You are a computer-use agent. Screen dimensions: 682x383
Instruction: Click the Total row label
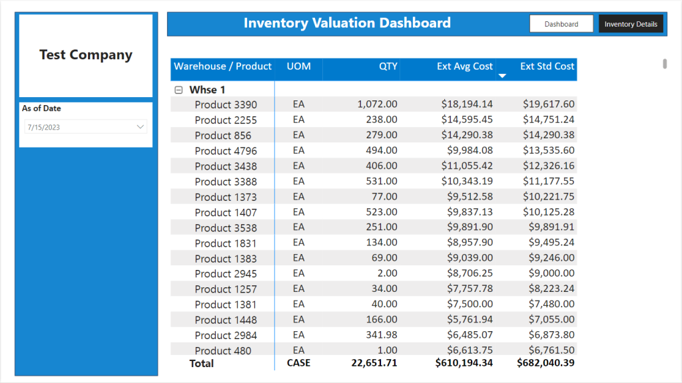point(201,364)
